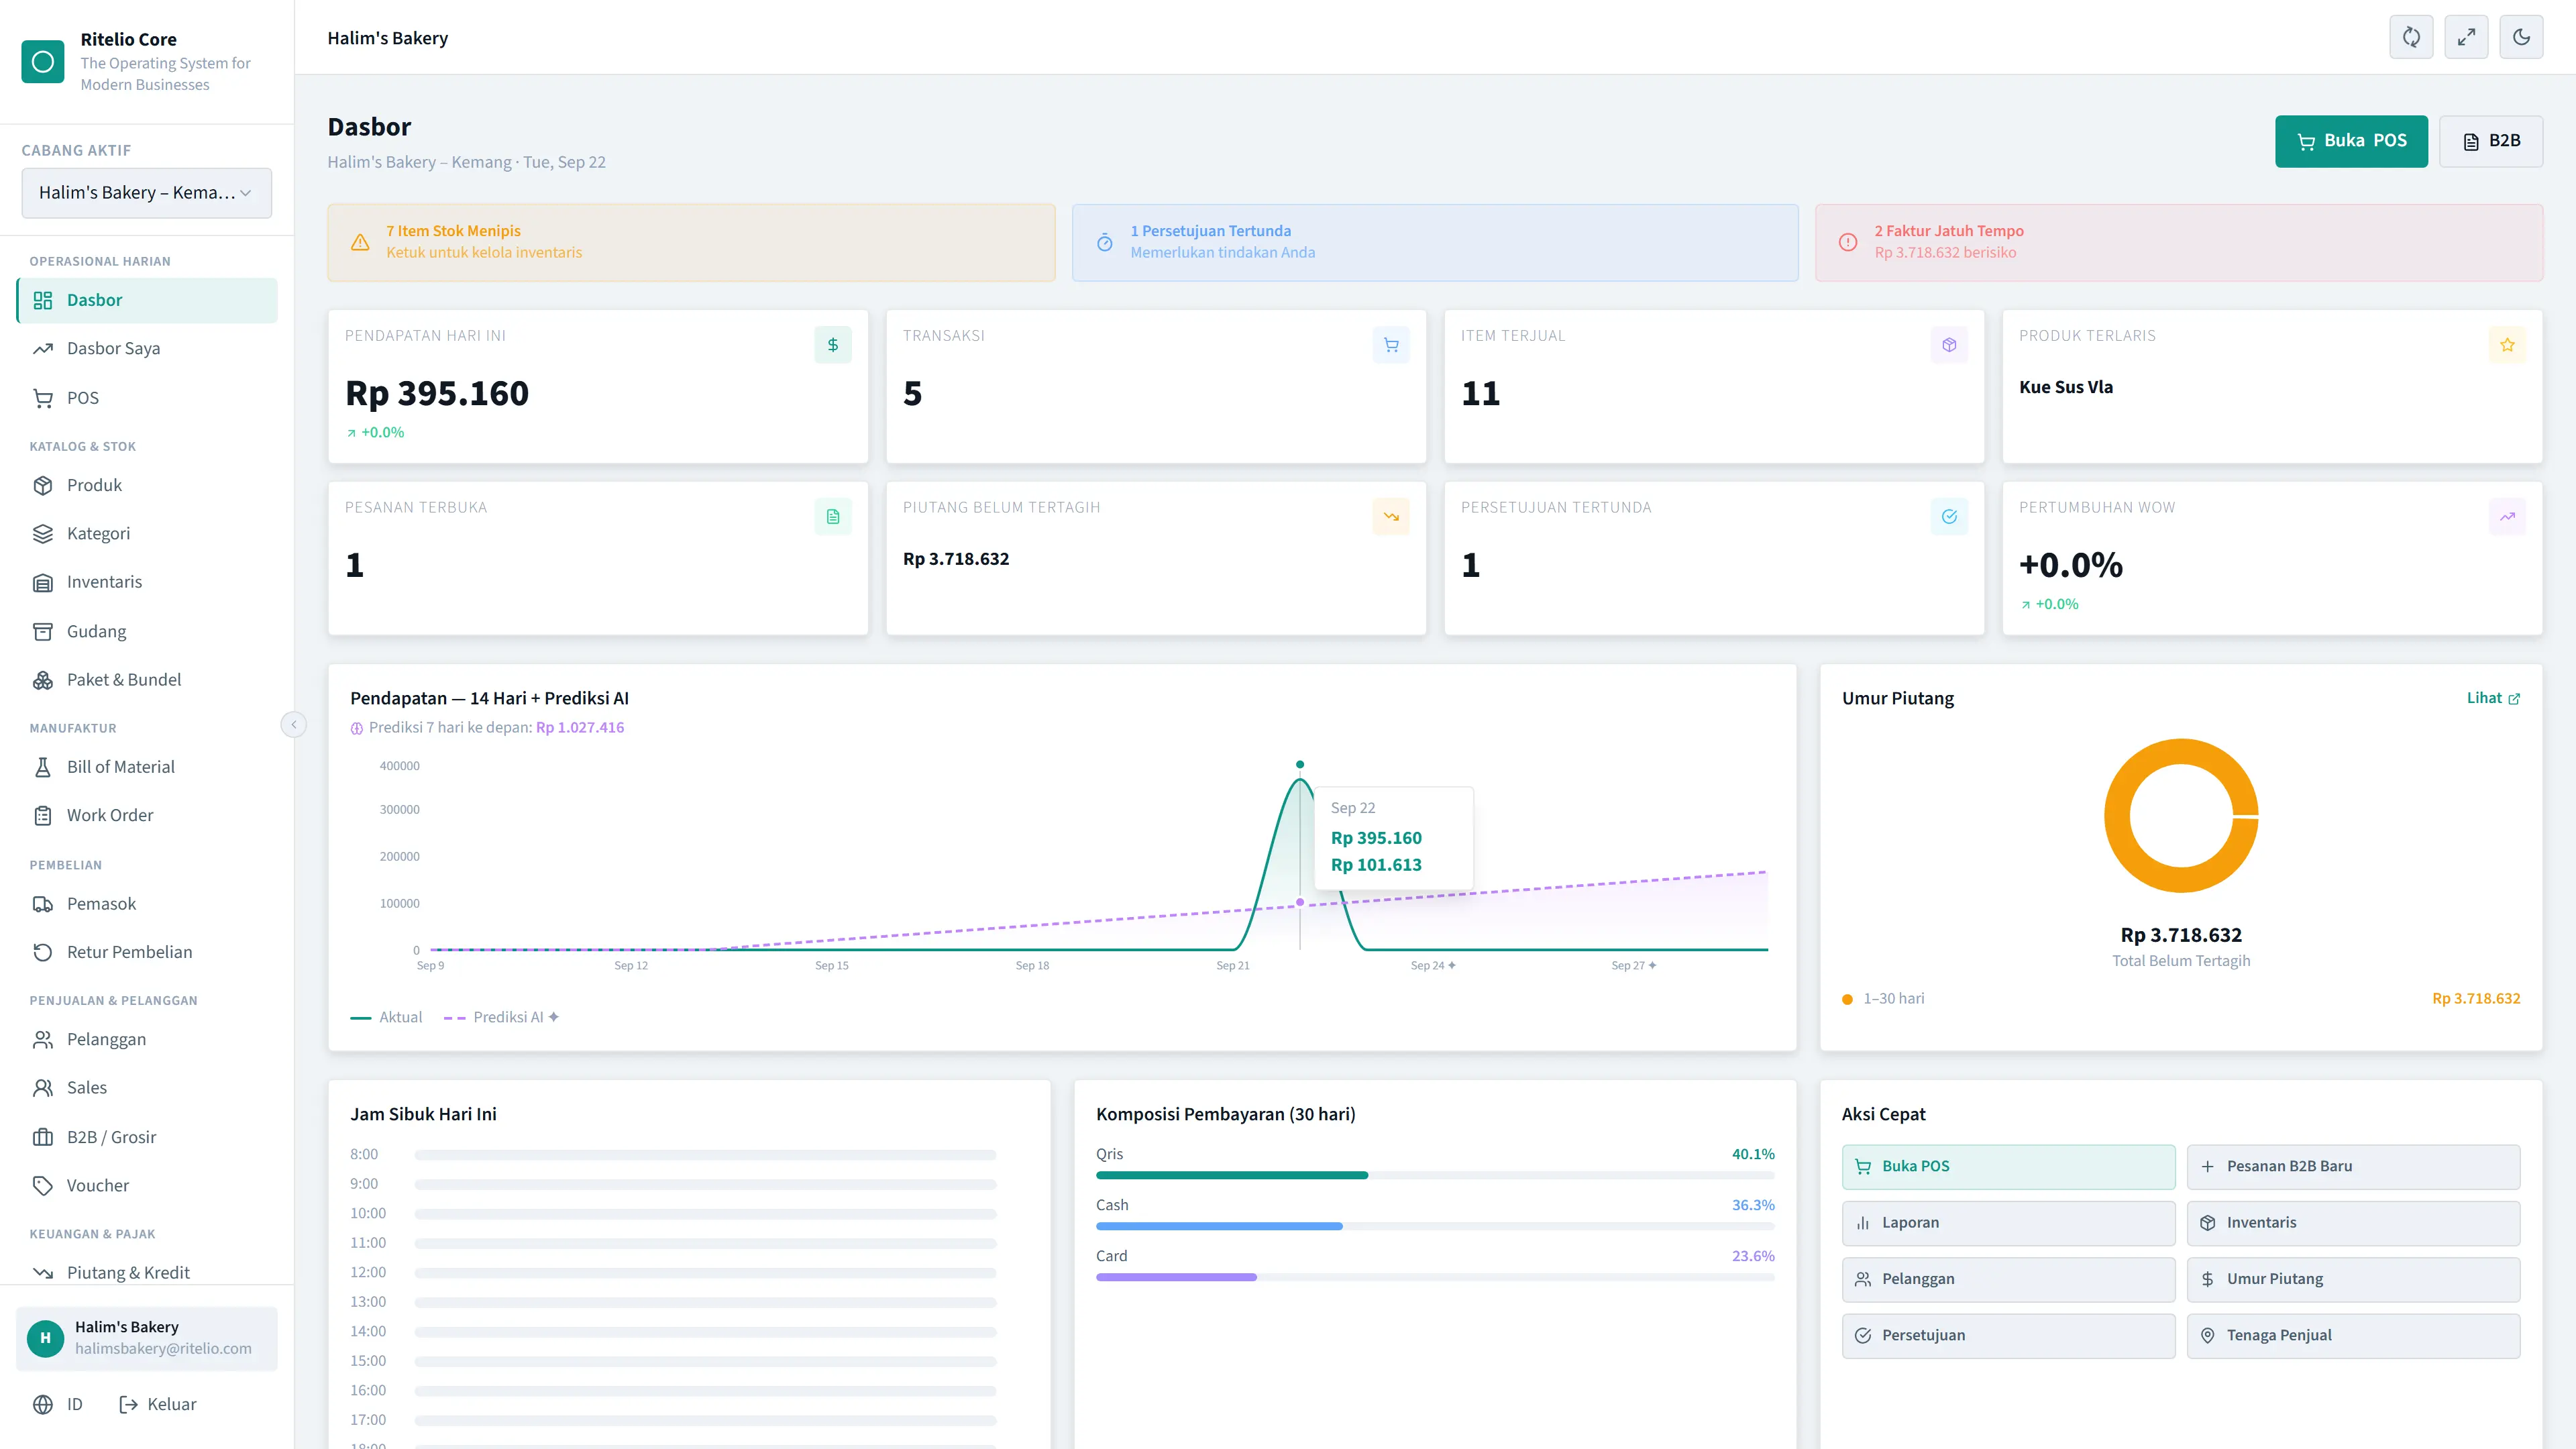Image resolution: width=2576 pixels, height=1449 pixels.
Task: Go to Dasbor Saya
Action: point(147,348)
